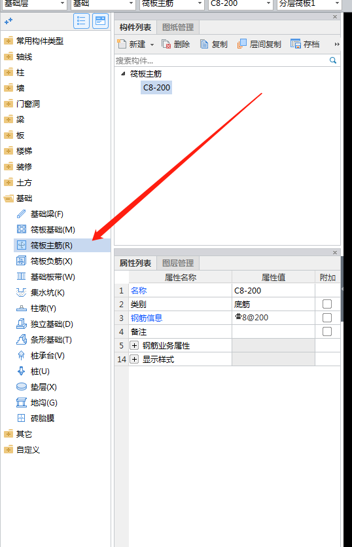Collapse 筏板主筋 tree node in component list
352x547 pixels.
pos(123,73)
